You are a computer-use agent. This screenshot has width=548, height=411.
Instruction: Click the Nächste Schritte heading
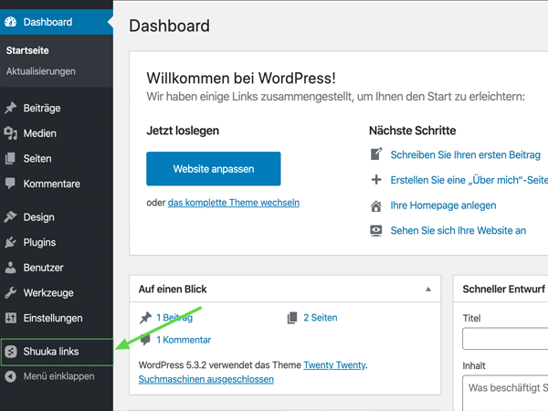[413, 131]
